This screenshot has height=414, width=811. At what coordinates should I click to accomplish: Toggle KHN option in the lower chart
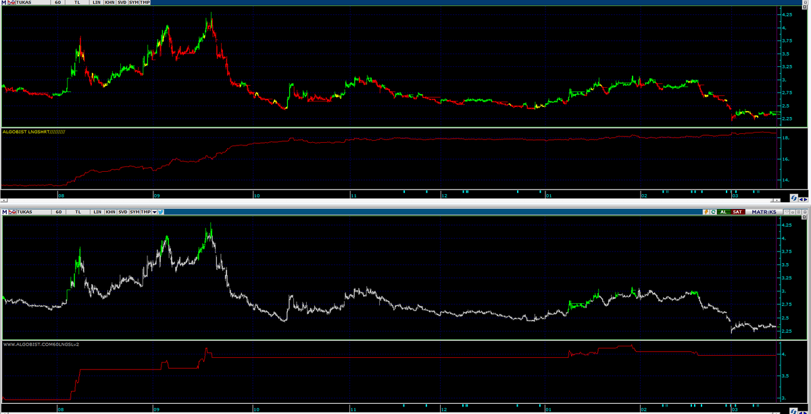[110, 212]
